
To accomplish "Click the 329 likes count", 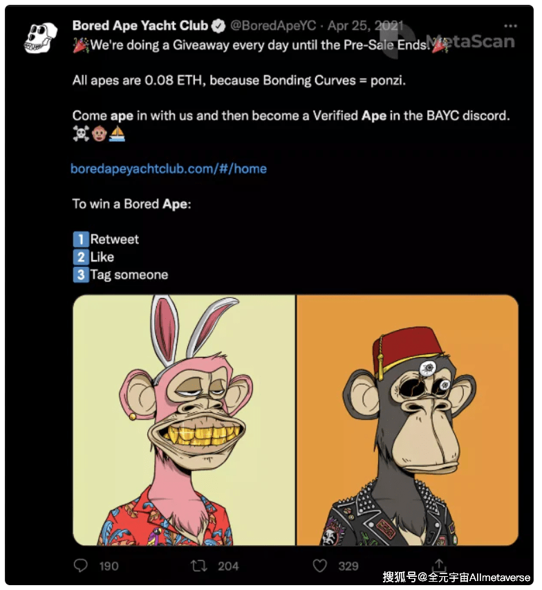I will 348,566.
